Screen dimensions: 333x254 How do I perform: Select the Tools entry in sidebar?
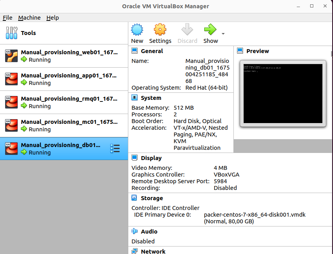point(64,33)
